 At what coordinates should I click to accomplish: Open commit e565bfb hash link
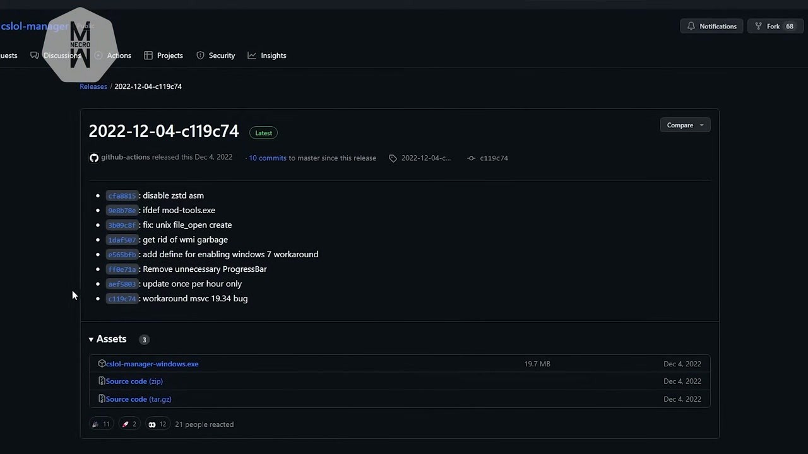coord(122,255)
